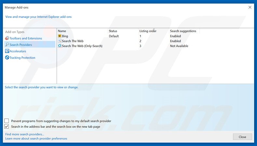Click the Tracking Protection blocked-circle icon

[x=7, y=58]
